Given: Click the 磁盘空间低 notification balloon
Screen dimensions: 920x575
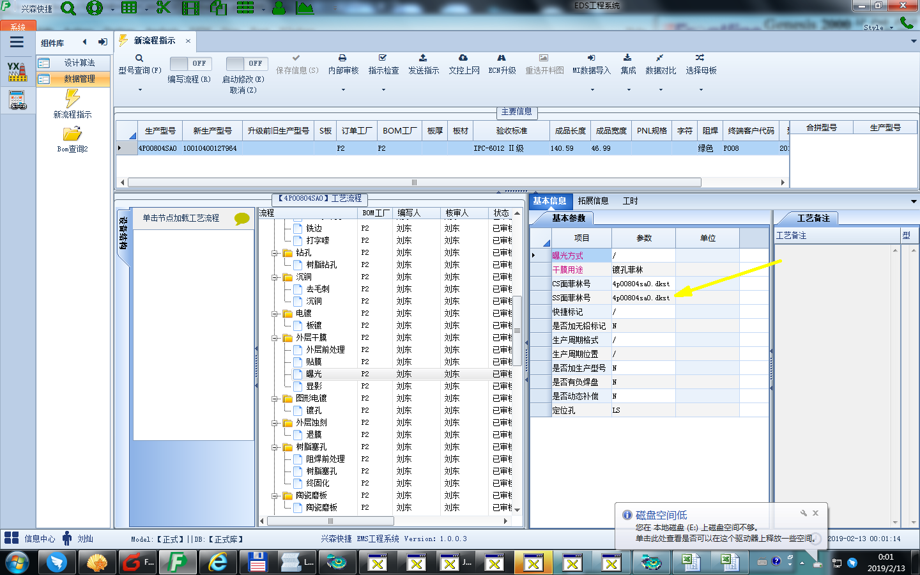Looking at the screenshot, I should (x=721, y=526).
